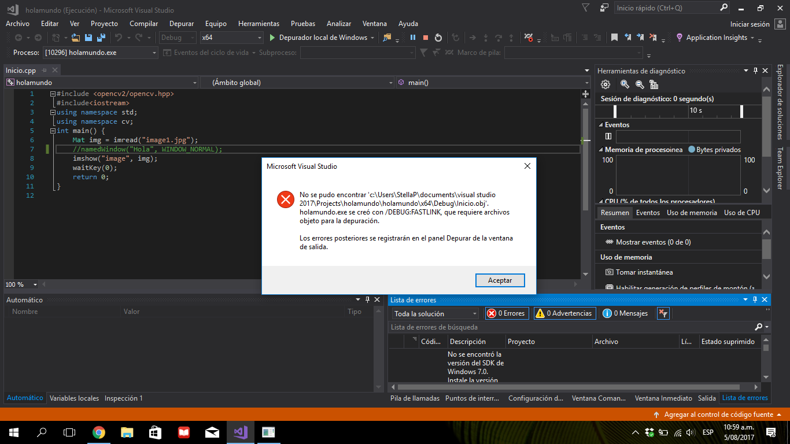Click the find in files icon in toolbar
The image size is (790, 444).
click(387, 38)
